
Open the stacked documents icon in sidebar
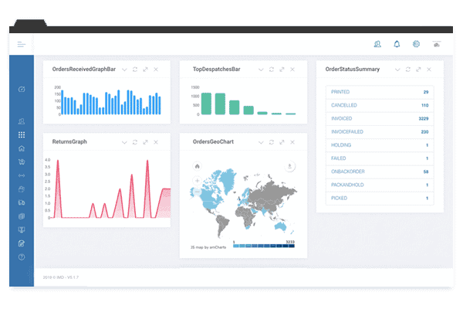22,216
